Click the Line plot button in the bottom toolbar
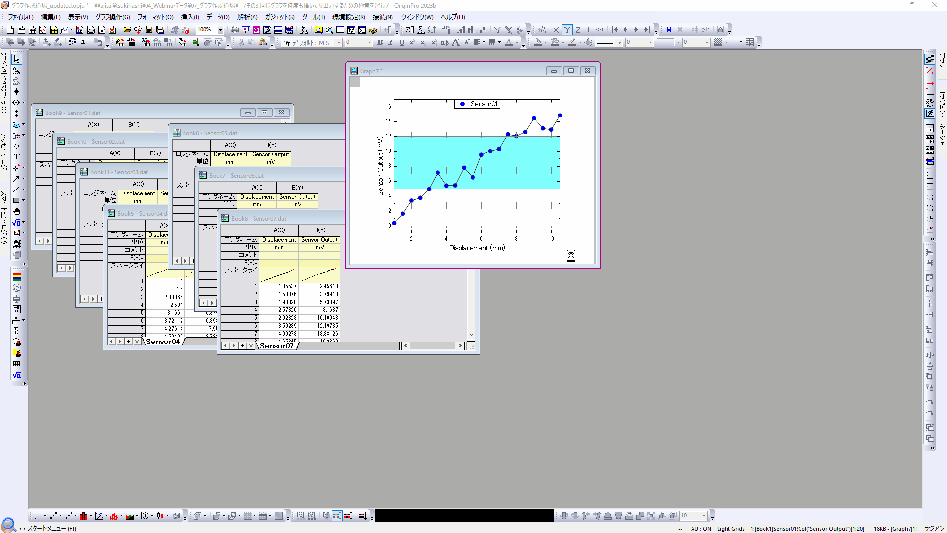 click(x=38, y=516)
